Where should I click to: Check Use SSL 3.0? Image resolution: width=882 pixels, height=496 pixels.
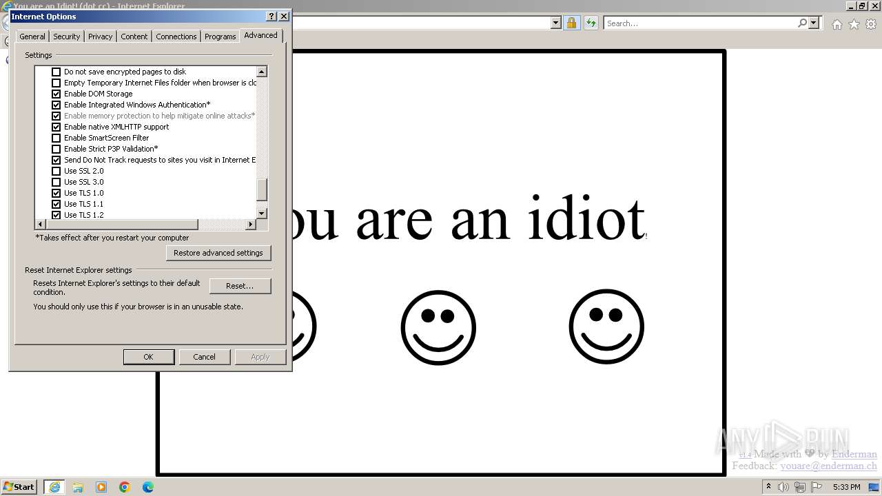point(57,182)
